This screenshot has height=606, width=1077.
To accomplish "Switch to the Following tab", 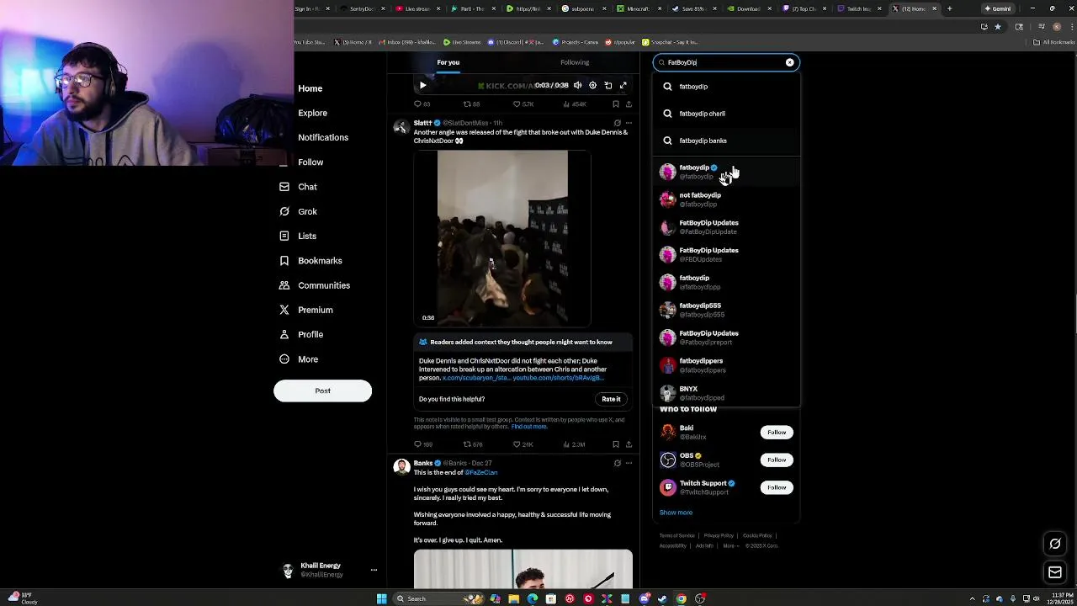I will (575, 62).
